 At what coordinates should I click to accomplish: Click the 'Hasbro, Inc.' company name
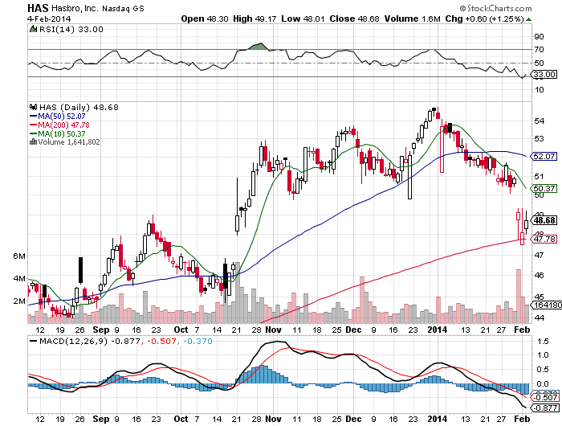[x=75, y=8]
